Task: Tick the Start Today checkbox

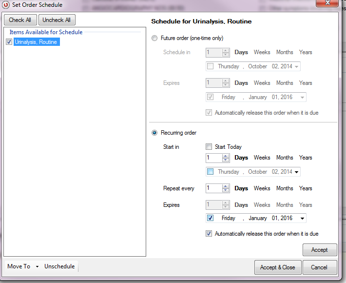Action: click(209, 147)
